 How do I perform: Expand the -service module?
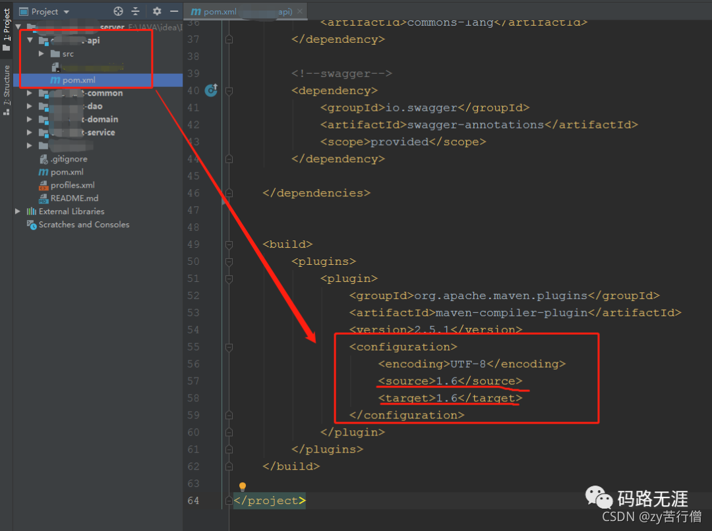tap(30, 132)
